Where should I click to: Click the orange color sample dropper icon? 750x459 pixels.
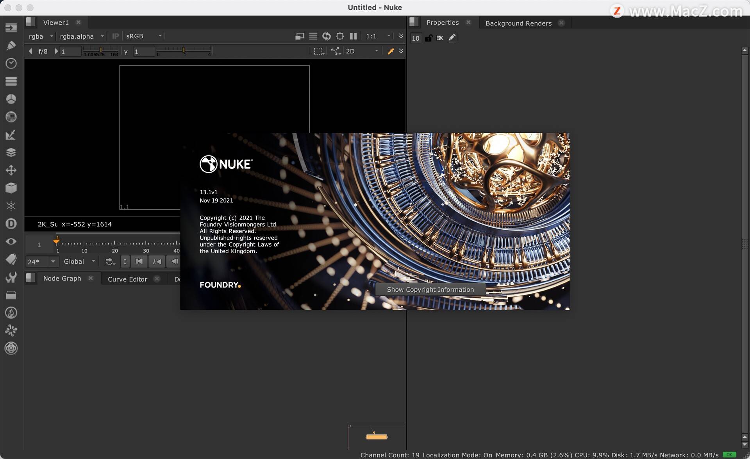pyautogui.click(x=391, y=51)
